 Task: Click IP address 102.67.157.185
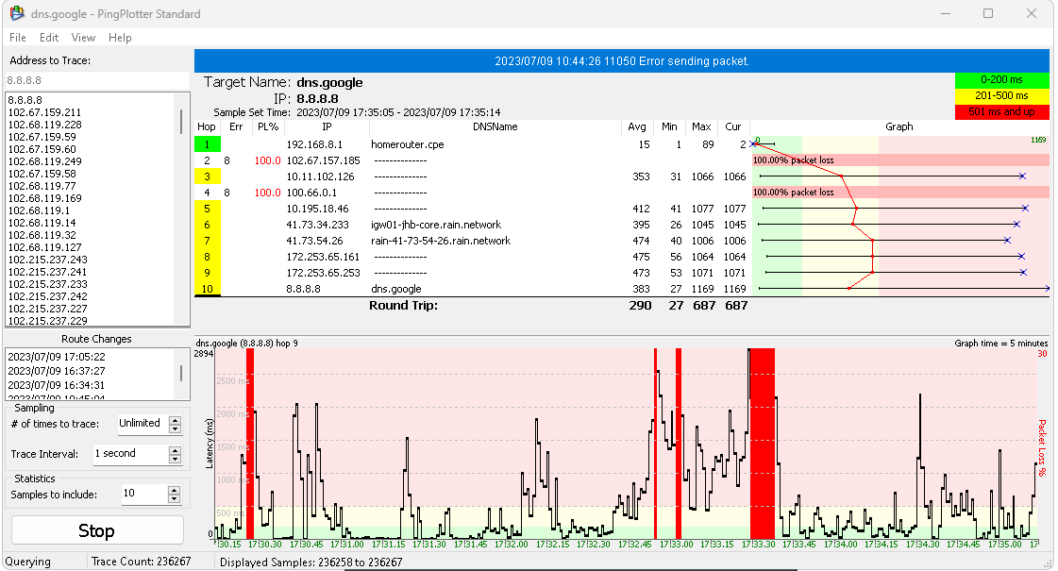323,160
